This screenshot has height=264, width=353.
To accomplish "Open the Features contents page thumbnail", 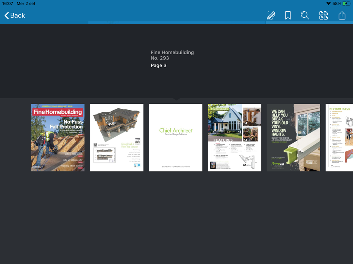I will (x=234, y=138).
